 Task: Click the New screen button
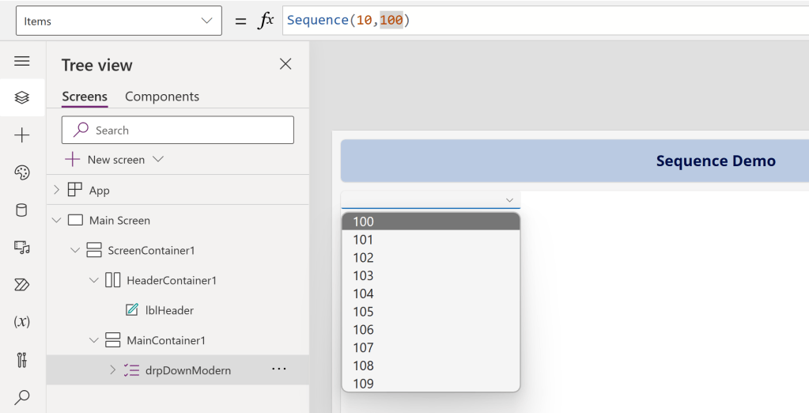click(115, 160)
